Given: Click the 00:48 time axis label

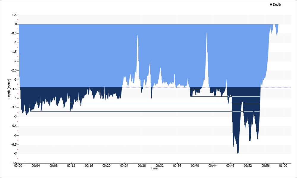Looking at the screenshot, I should pos(230,166).
